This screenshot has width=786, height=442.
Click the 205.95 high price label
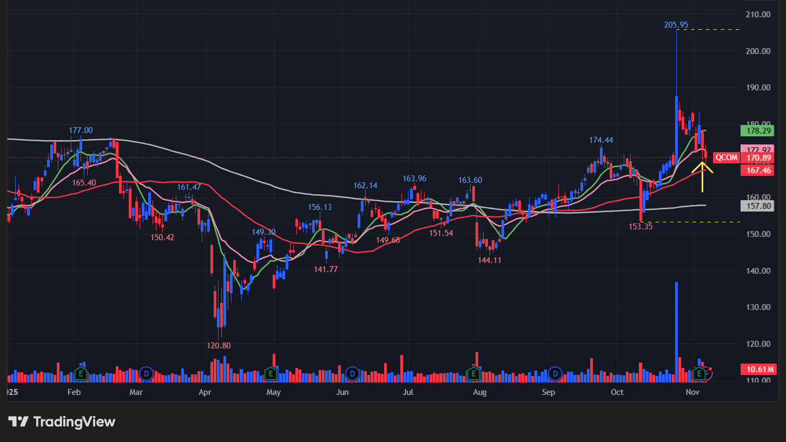tap(676, 24)
